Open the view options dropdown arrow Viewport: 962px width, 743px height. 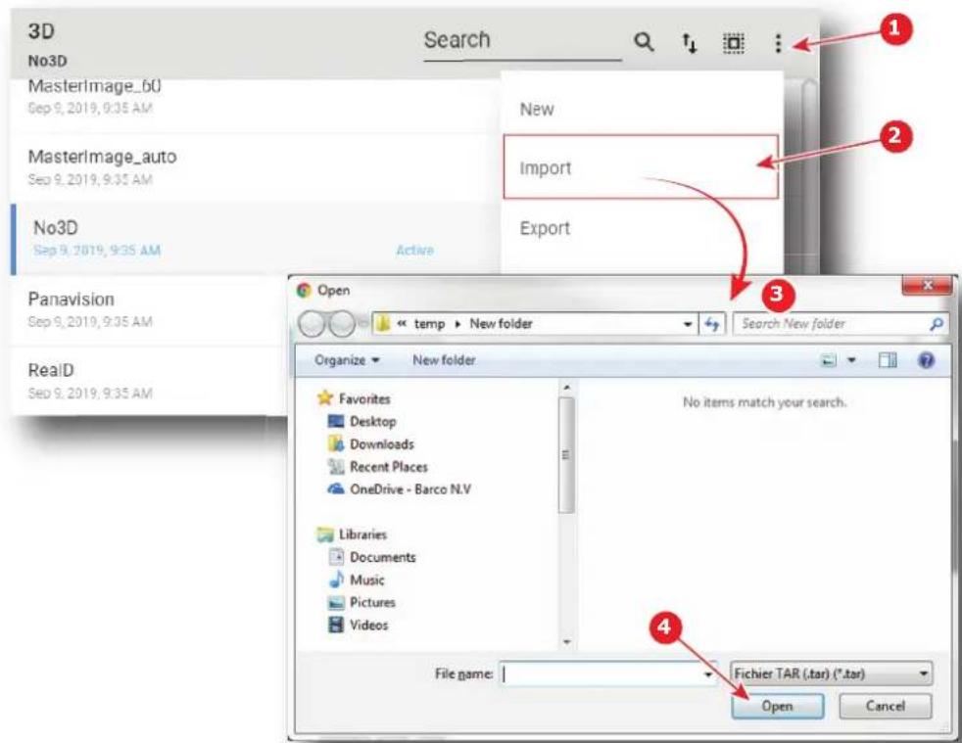click(x=851, y=360)
